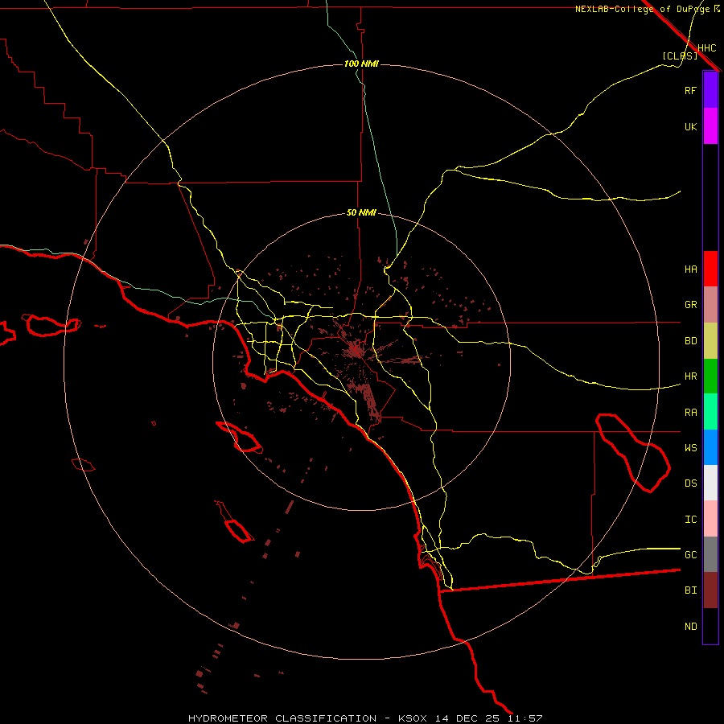The height and width of the screenshot is (724, 724).
Task: Click the UK magenta legend swatch
Action: click(710, 126)
